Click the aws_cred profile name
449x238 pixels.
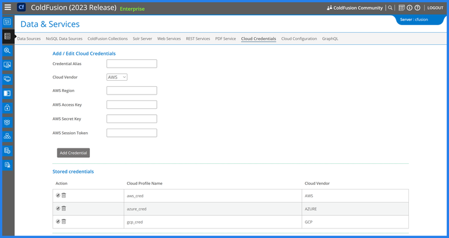coord(135,196)
